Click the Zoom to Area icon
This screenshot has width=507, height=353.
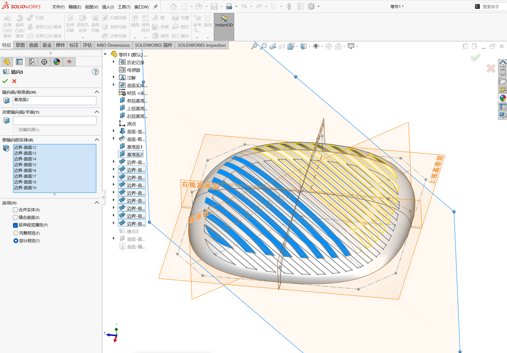coord(263,46)
